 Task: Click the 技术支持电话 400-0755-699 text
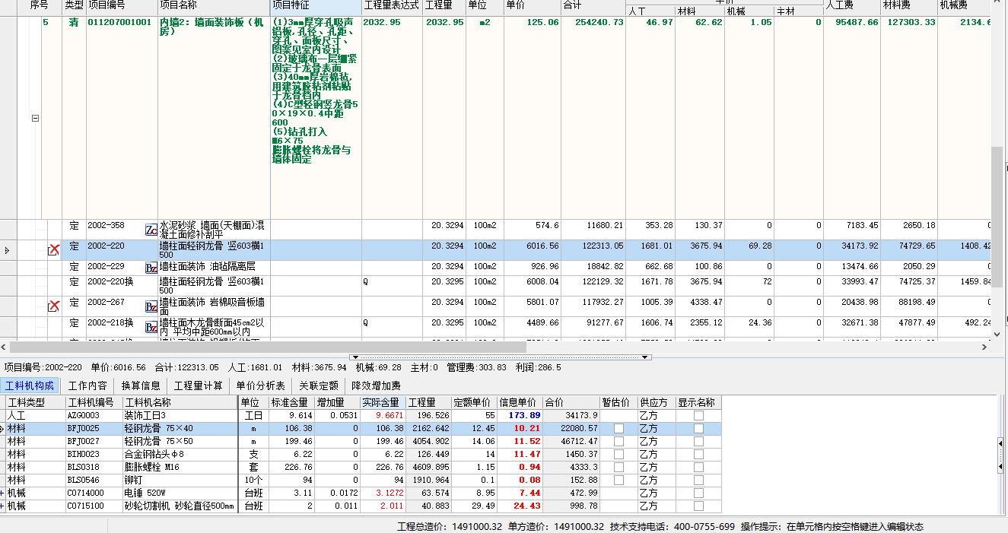[x=673, y=526]
